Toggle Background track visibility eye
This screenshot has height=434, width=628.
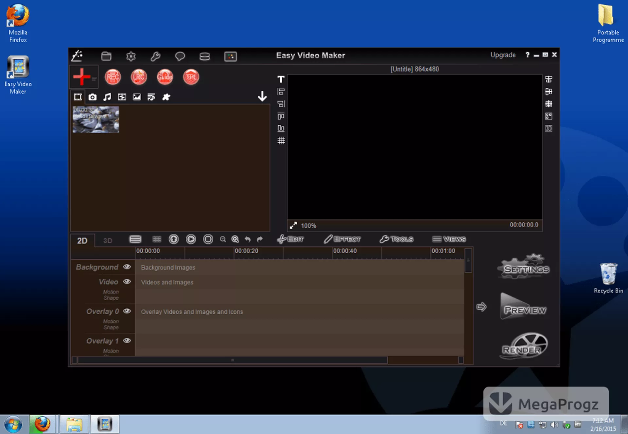(x=127, y=267)
